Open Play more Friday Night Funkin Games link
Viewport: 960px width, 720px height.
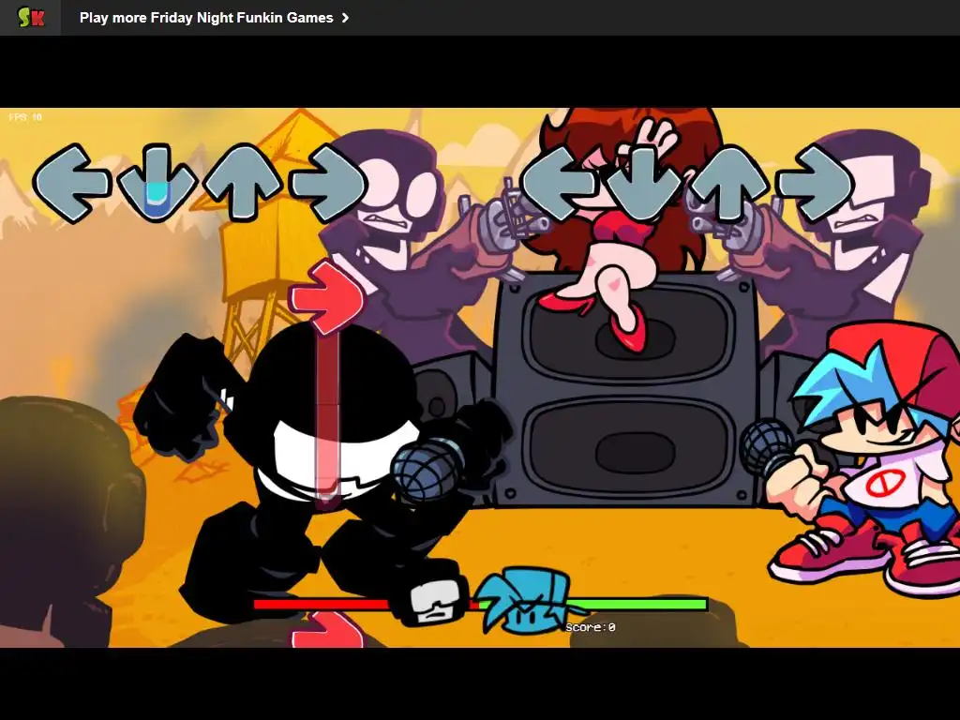(214, 18)
